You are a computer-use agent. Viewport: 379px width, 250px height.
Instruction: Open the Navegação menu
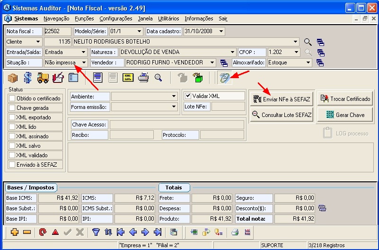[x=56, y=18]
